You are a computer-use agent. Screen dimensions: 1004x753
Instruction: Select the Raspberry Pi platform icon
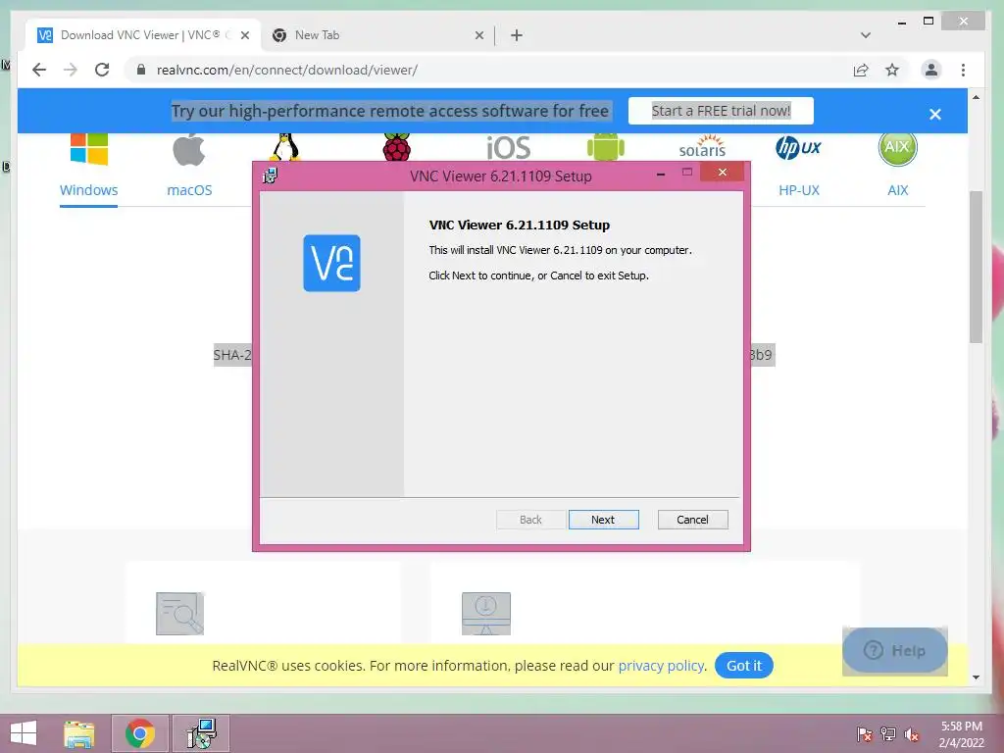397,147
